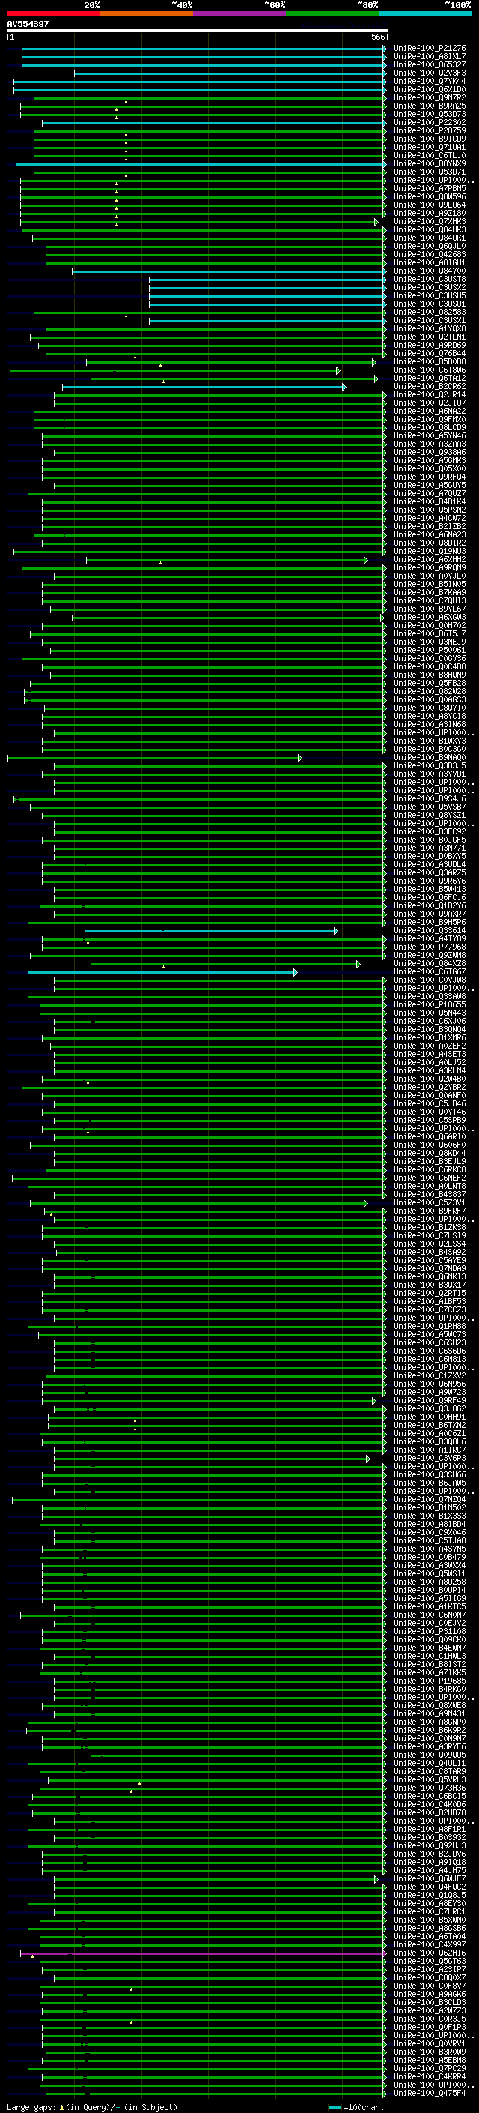Click the cyan alignment bar for C6TG67
The width and height of the screenshot is (479, 2113).
pyautogui.click(x=163, y=972)
